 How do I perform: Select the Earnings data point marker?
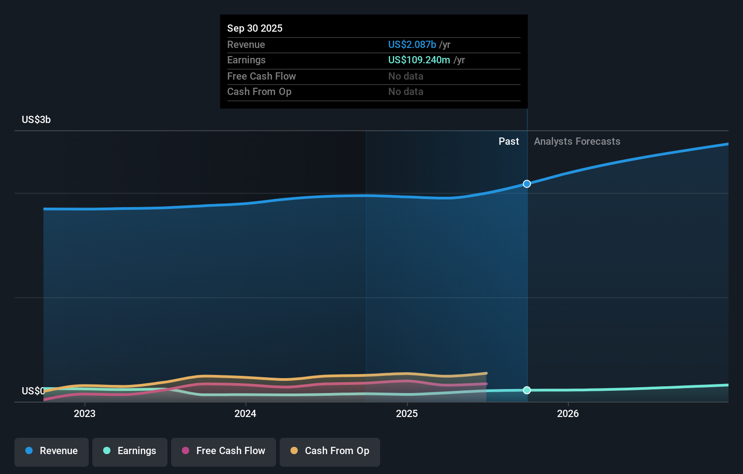pyautogui.click(x=526, y=390)
